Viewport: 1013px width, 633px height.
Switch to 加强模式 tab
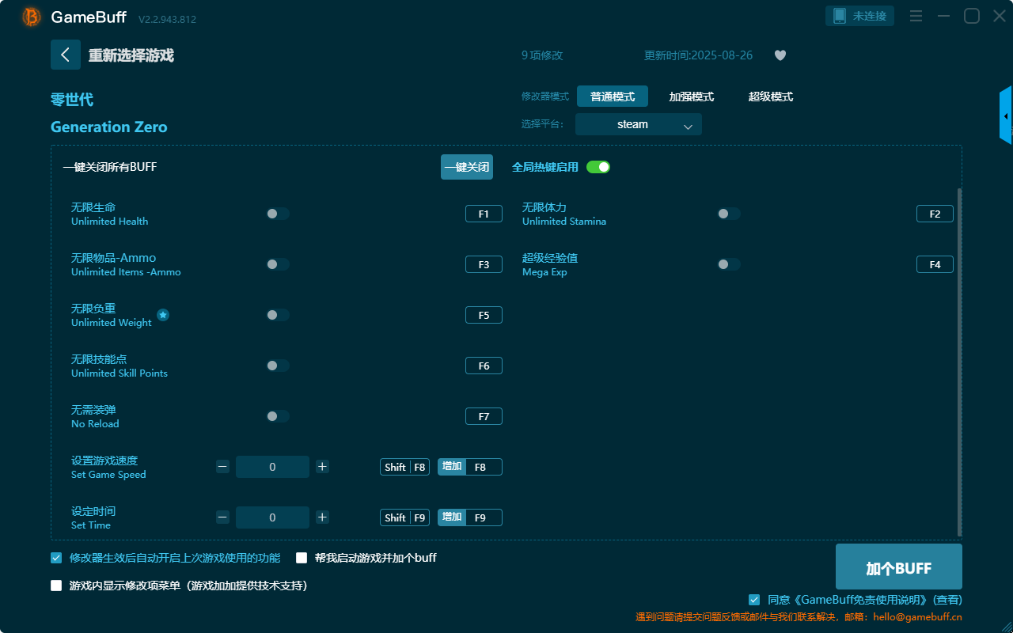(x=692, y=97)
